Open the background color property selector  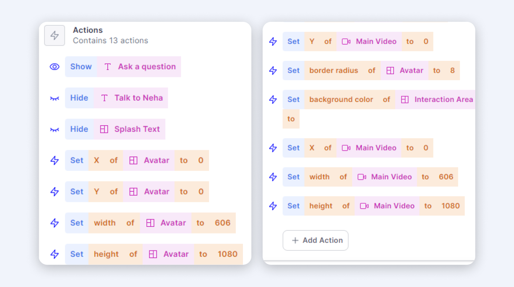pyautogui.click(x=341, y=100)
